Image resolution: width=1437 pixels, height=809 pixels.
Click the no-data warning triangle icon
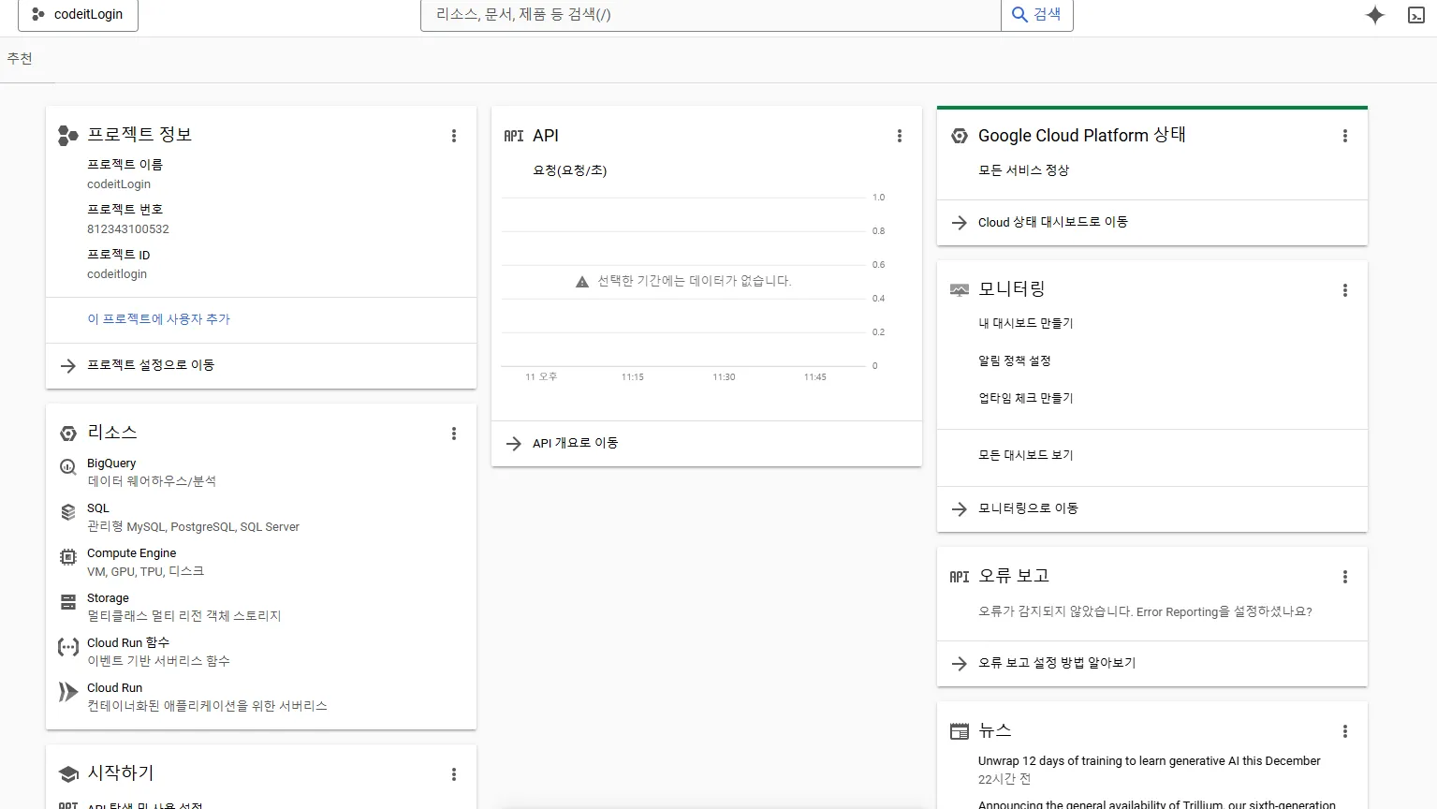pyautogui.click(x=582, y=282)
